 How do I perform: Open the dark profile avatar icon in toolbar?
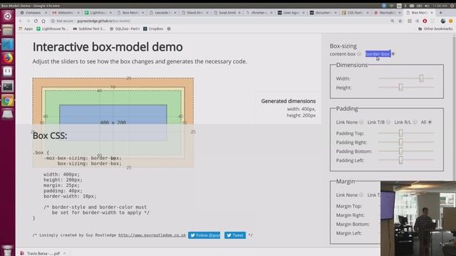[443, 21]
